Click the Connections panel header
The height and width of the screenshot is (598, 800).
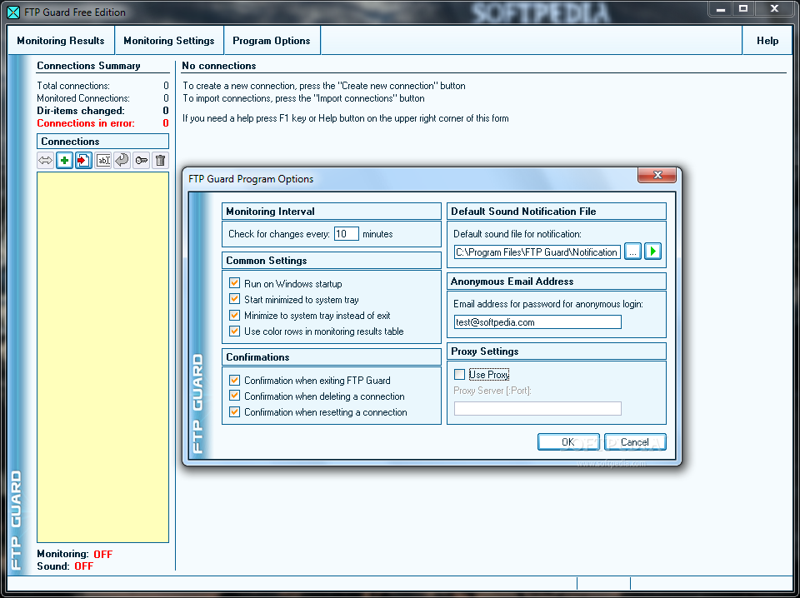click(x=102, y=142)
